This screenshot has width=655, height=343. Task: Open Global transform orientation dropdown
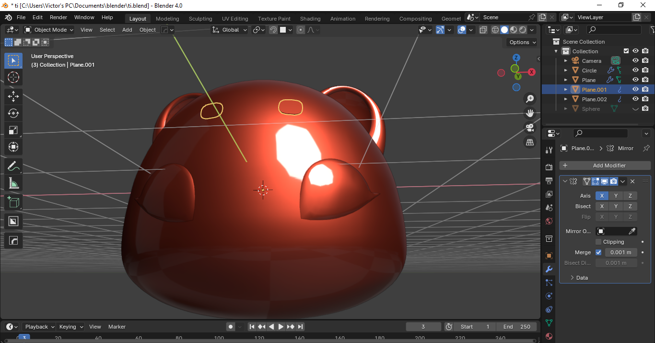click(230, 30)
